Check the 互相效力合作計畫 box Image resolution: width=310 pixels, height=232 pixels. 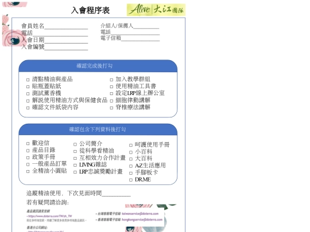tap(75, 158)
